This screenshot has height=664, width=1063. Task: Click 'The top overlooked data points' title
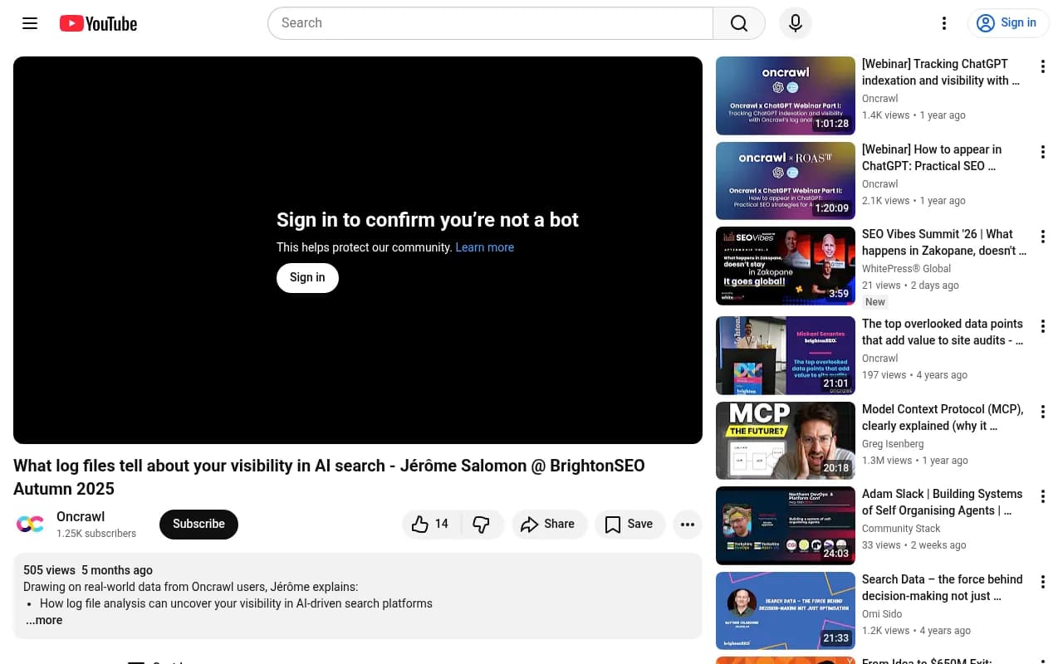click(x=943, y=332)
